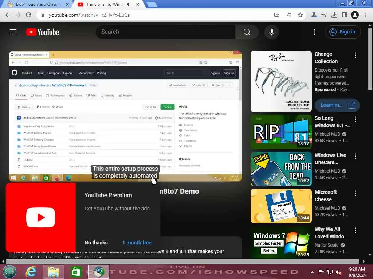Open the browser profile avatar
Image resolution: width=373 pixels, height=279 pixels.
(355, 15)
